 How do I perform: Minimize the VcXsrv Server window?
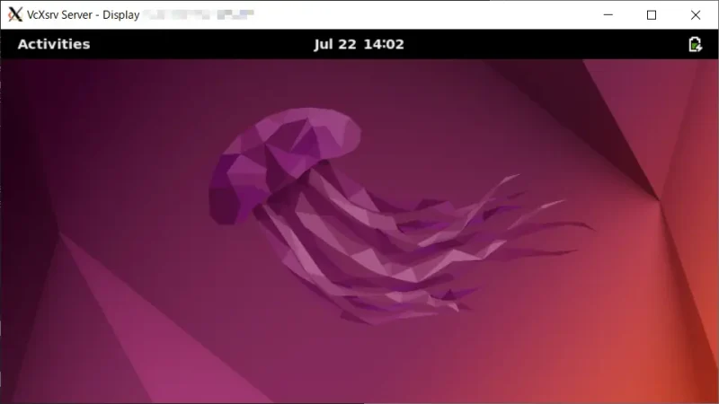point(608,14)
